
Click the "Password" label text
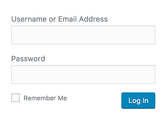28,59
